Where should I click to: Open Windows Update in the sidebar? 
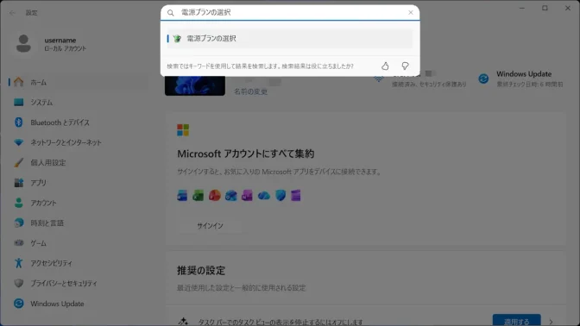(x=79, y=304)
